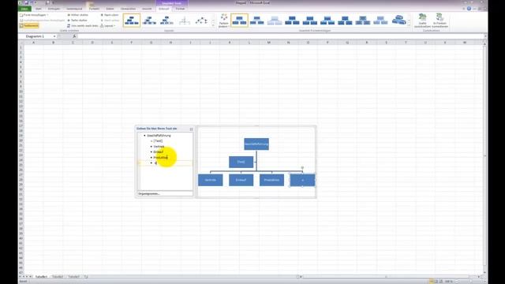Viewport: 505px width, 284px height.
Task: Open the Tabelle3 sheet tab
Action: coord(73,277)
